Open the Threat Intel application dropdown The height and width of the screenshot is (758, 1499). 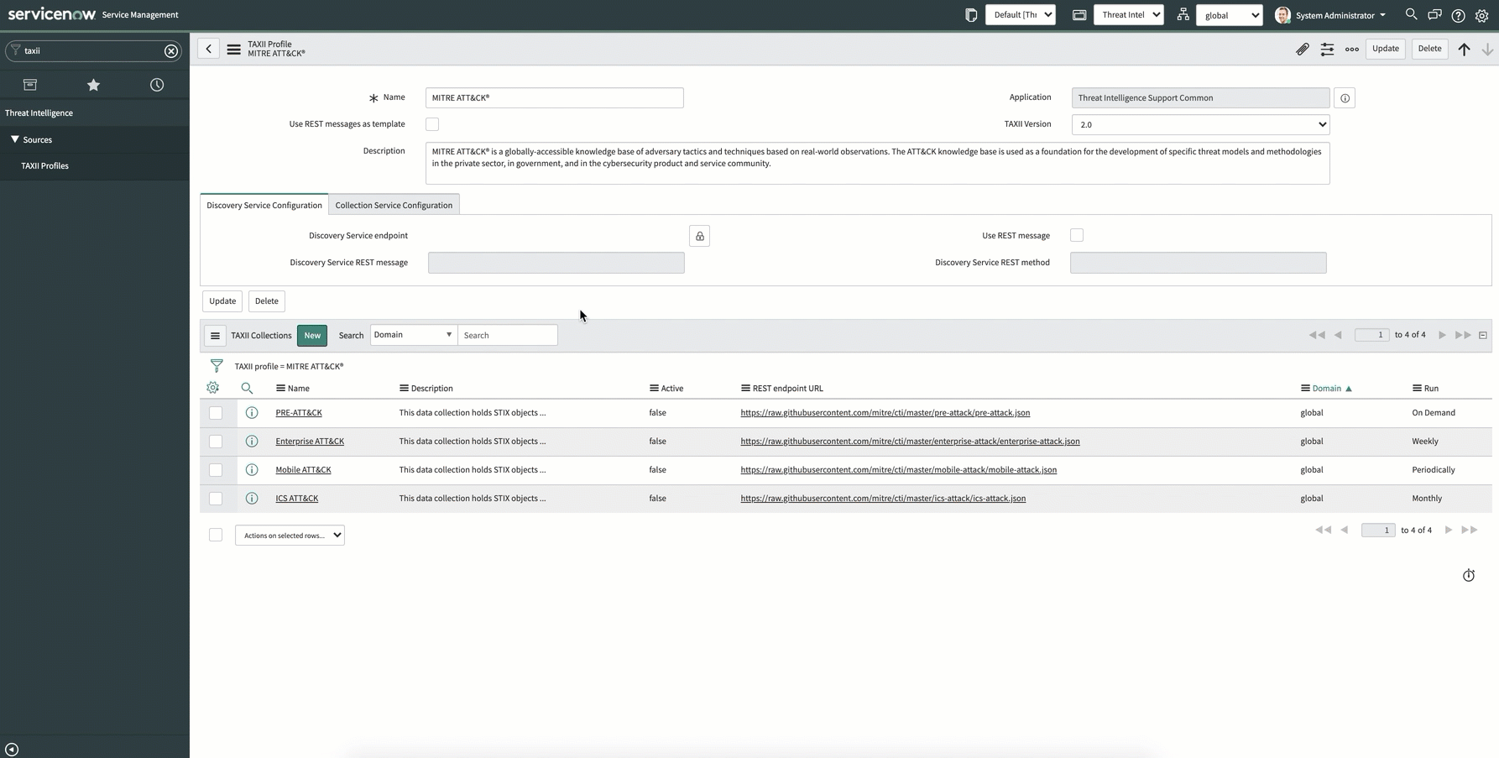[x=1129, y=15]
